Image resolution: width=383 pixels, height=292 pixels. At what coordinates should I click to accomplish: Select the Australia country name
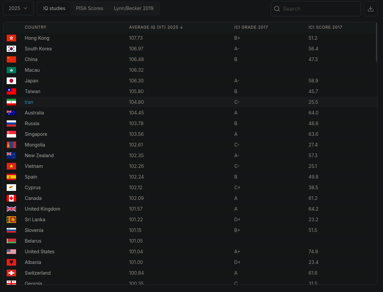pos(34,113)
